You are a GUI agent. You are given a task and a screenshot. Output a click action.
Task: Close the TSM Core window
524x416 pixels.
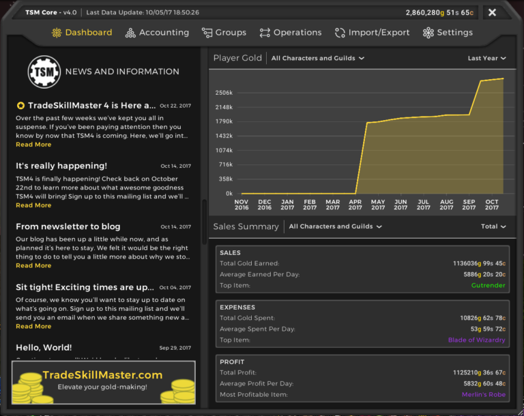click(x=492, y=12)
